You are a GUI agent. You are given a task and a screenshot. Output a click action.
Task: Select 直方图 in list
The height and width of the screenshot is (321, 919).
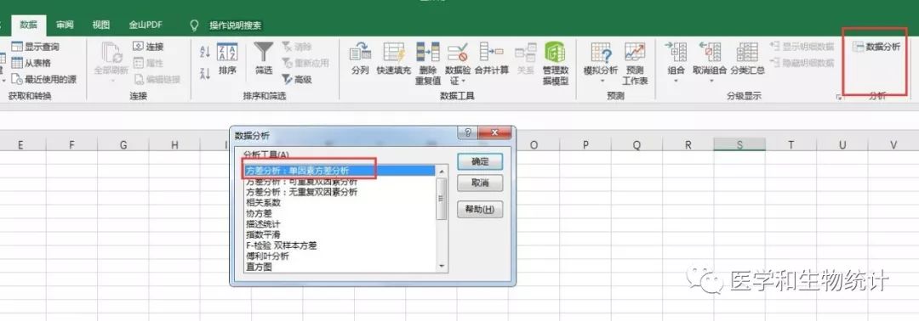tap(339, 267)
